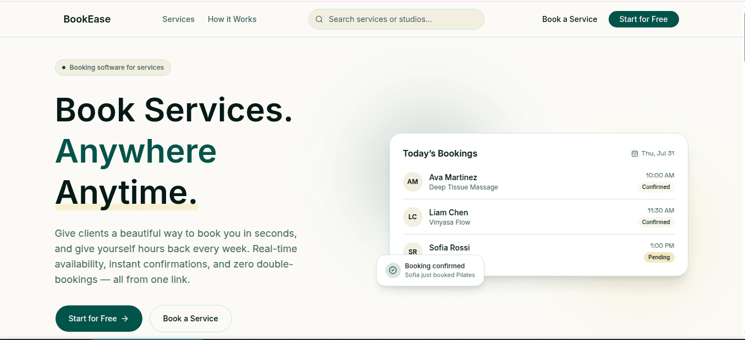745x340 pixels.
Task: Click the calendar icon beside Thu, Jul 31
Action: 634,154
